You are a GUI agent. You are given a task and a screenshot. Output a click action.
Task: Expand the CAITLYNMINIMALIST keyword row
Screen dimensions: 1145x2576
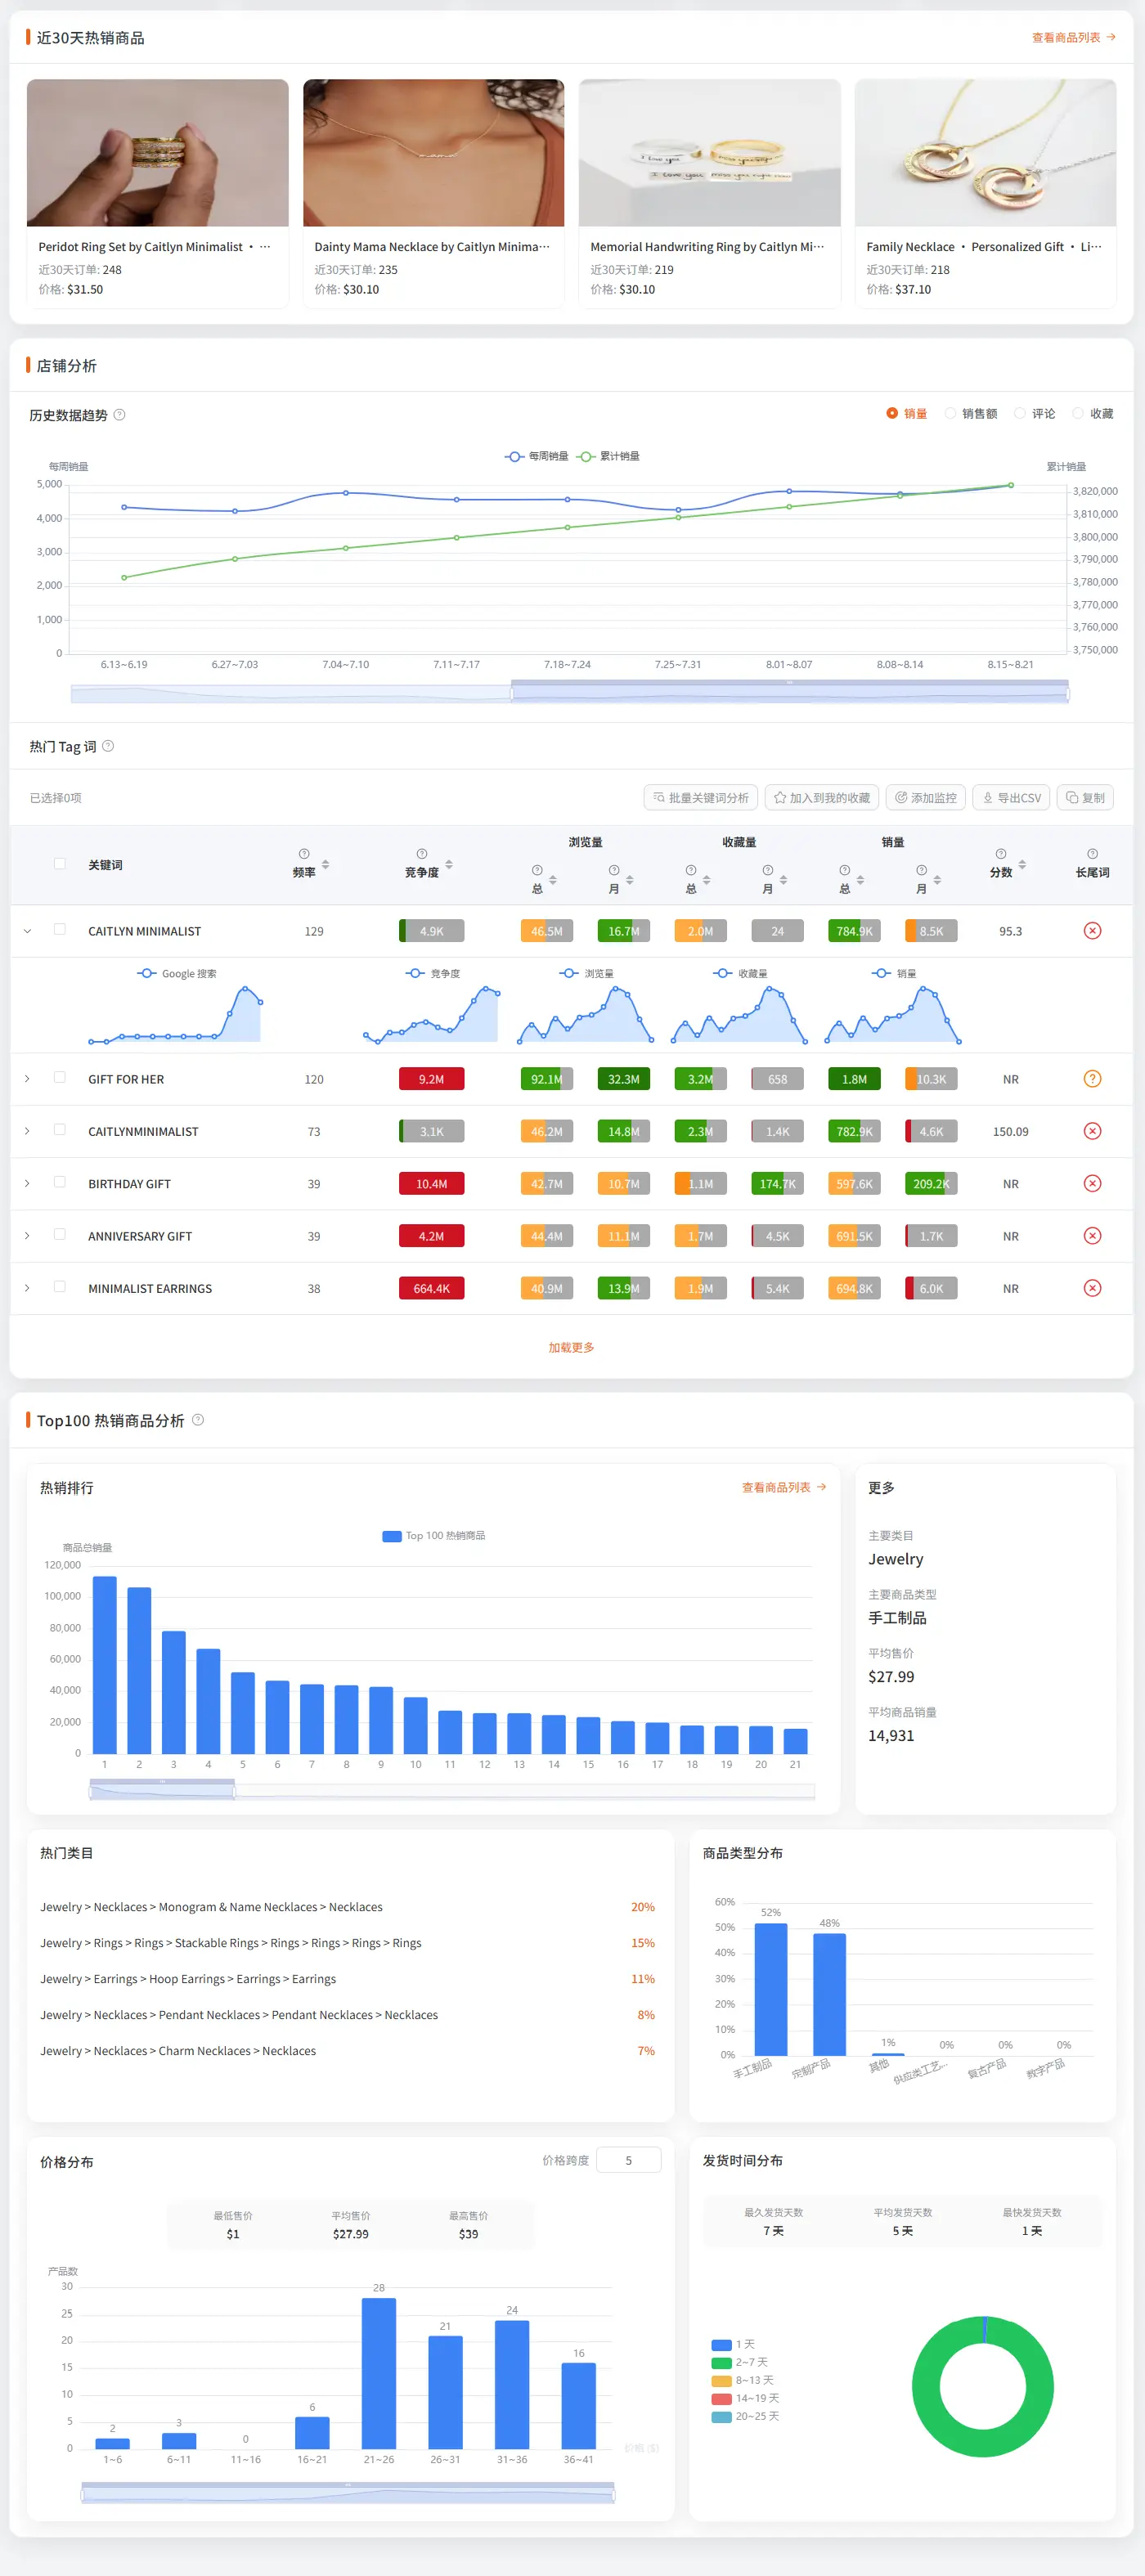[27, 1131]
